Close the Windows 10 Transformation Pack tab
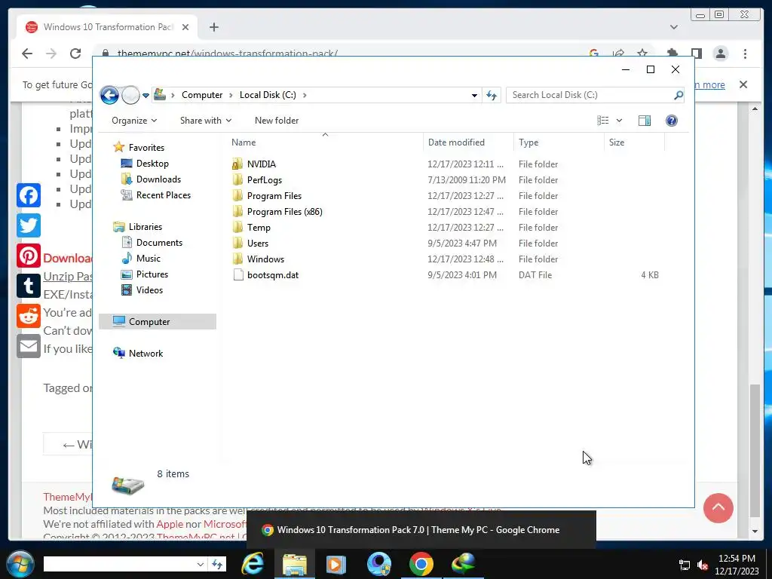Image resolution: width=772 pixels, height=579 pixels. tap(185, 27)
